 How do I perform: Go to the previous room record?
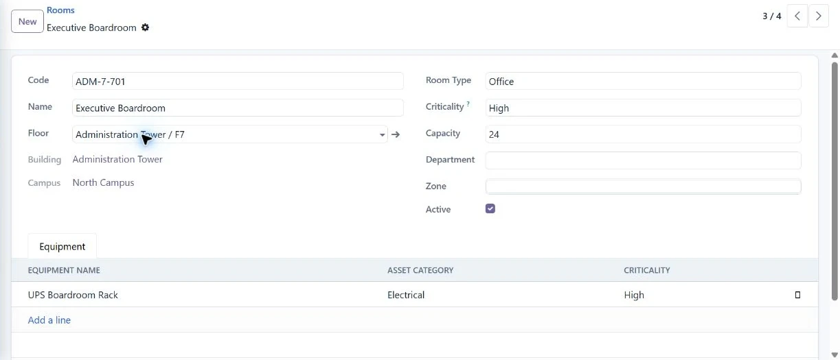797,16
